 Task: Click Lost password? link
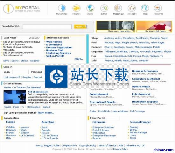(12, 77)
